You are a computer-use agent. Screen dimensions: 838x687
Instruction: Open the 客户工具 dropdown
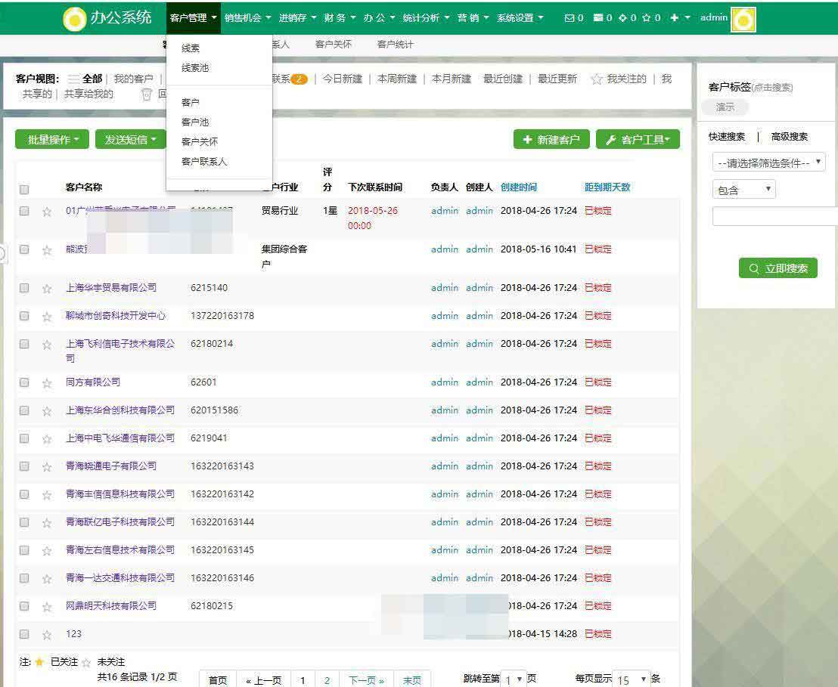(x=638, y=140)
